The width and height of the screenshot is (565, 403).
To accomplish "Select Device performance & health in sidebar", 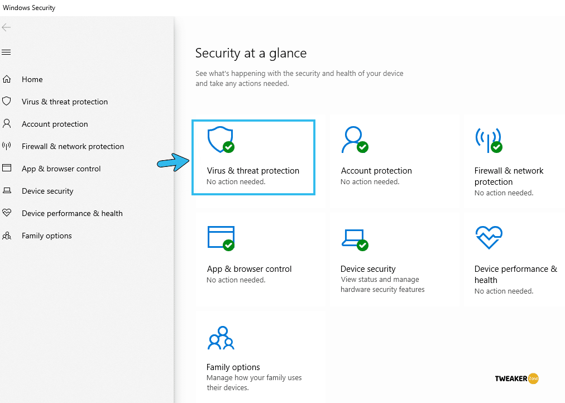I will pyautogui.click(x=72, y=213).
